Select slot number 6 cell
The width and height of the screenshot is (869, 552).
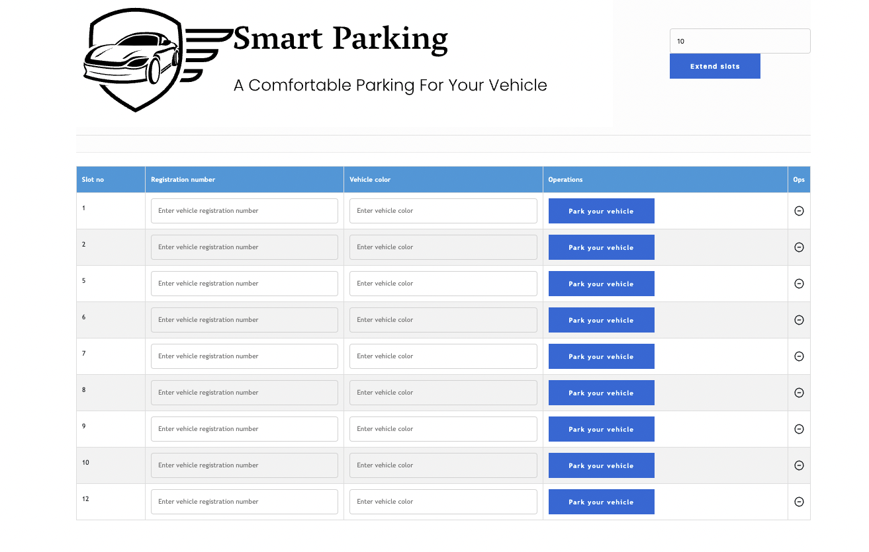click(x=111, y=320)
